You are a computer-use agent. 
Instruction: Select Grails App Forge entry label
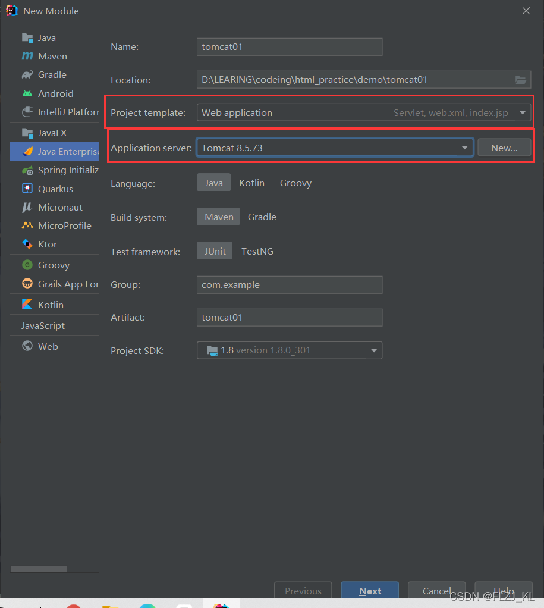[68, 284]
